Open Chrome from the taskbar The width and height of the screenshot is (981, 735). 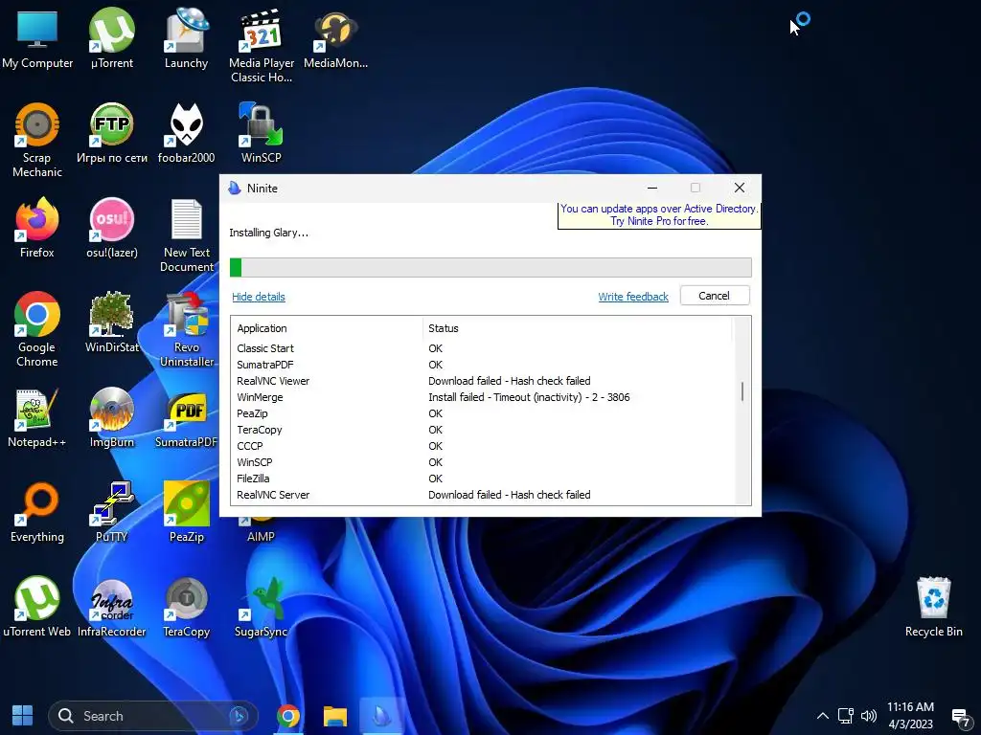pyautogui.click(x=287, y=716)
